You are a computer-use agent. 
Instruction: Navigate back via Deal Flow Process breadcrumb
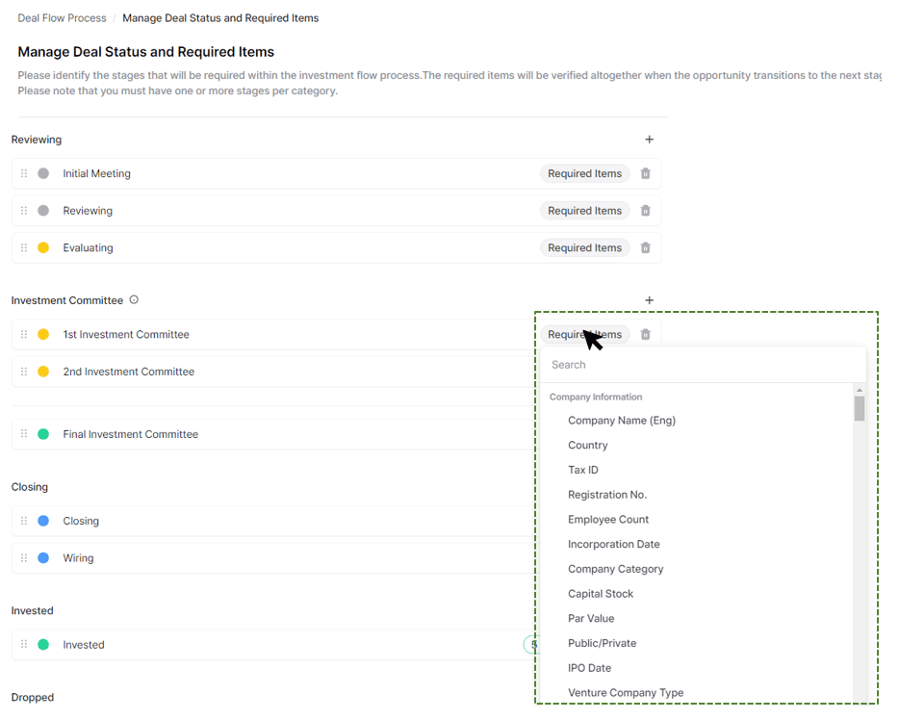pyautogui.click(x=61, y=17)
